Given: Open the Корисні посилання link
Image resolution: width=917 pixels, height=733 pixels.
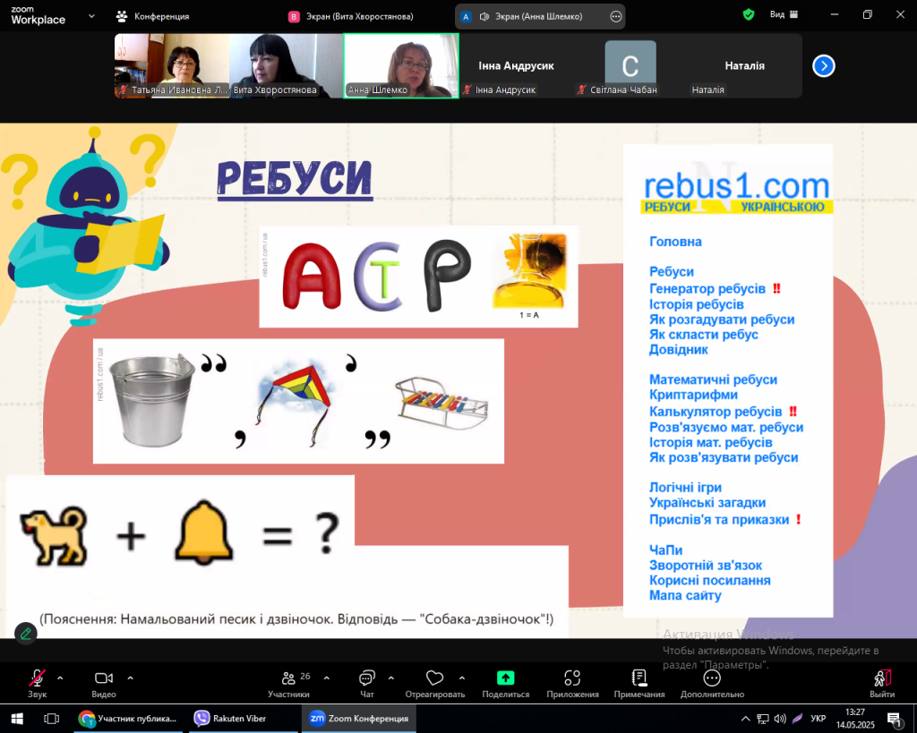Looking at the screenshot, I should click(709, 581).
